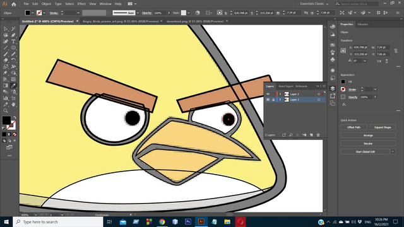This screenshot has height=227, width=404.
Task: Expand Layer 2 contents arrow
Action: click(280, 94)
